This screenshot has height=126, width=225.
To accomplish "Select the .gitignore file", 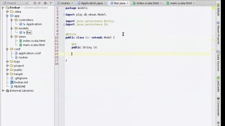I will [21, 78].
